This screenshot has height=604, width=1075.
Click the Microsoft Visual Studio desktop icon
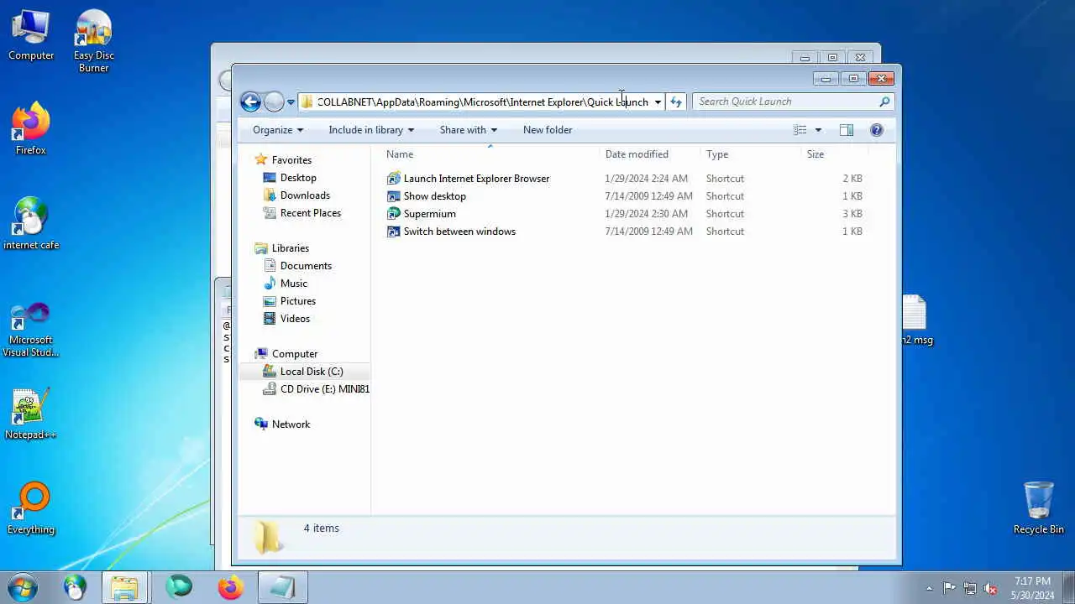click(x=31, y=331)
